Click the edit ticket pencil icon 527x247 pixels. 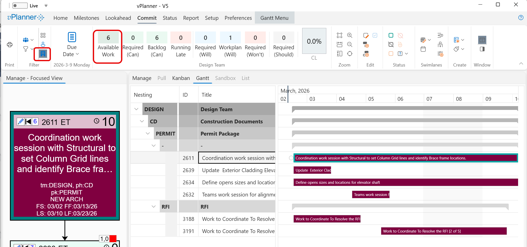click(x=366, y=35)
